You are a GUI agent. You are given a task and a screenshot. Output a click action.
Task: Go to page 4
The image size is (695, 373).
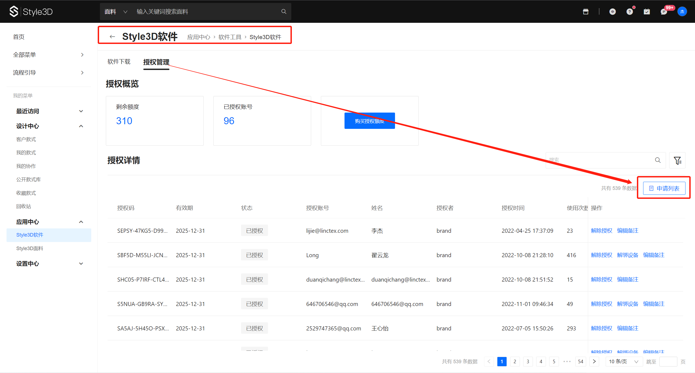tap(541, 361)
